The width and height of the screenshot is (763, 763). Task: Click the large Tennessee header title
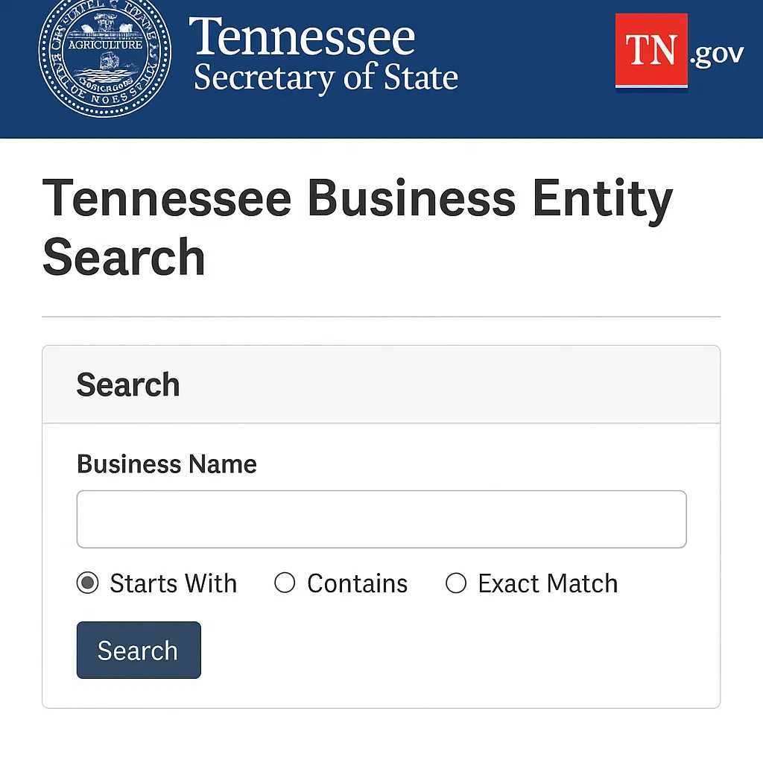(302, 37)
